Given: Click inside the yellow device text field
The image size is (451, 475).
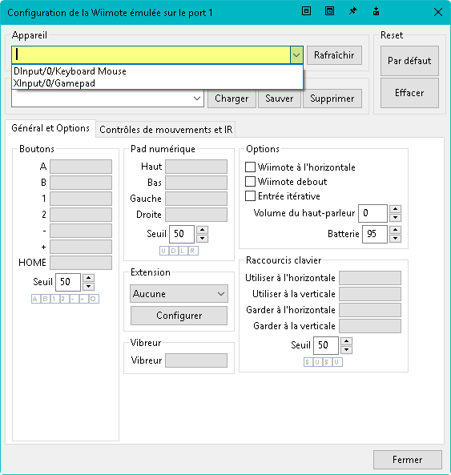Looking at the screenshot, I should click(151, 55).
